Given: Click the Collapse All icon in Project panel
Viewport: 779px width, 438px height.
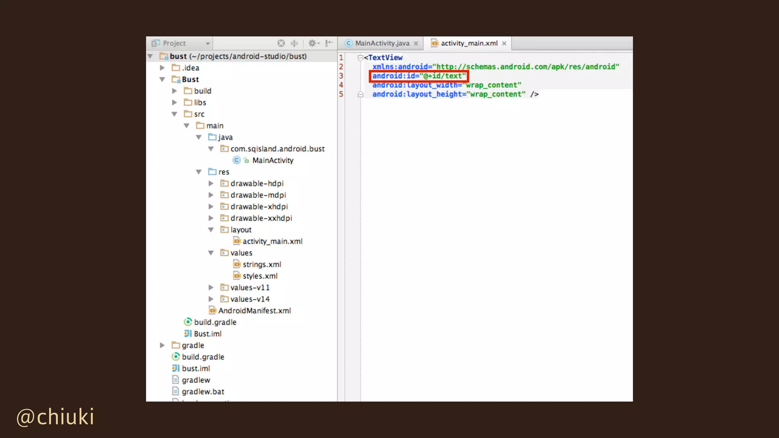Looking at the screenshot, I should click(294, 43).
